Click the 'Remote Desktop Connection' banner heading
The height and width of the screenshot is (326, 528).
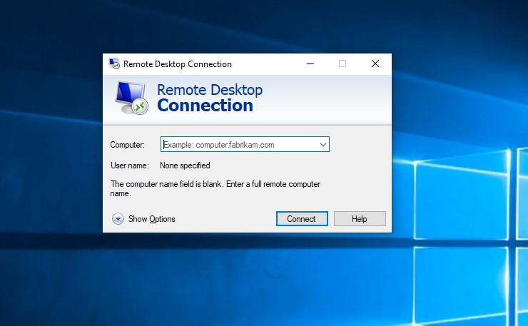(x=210, y=98)
